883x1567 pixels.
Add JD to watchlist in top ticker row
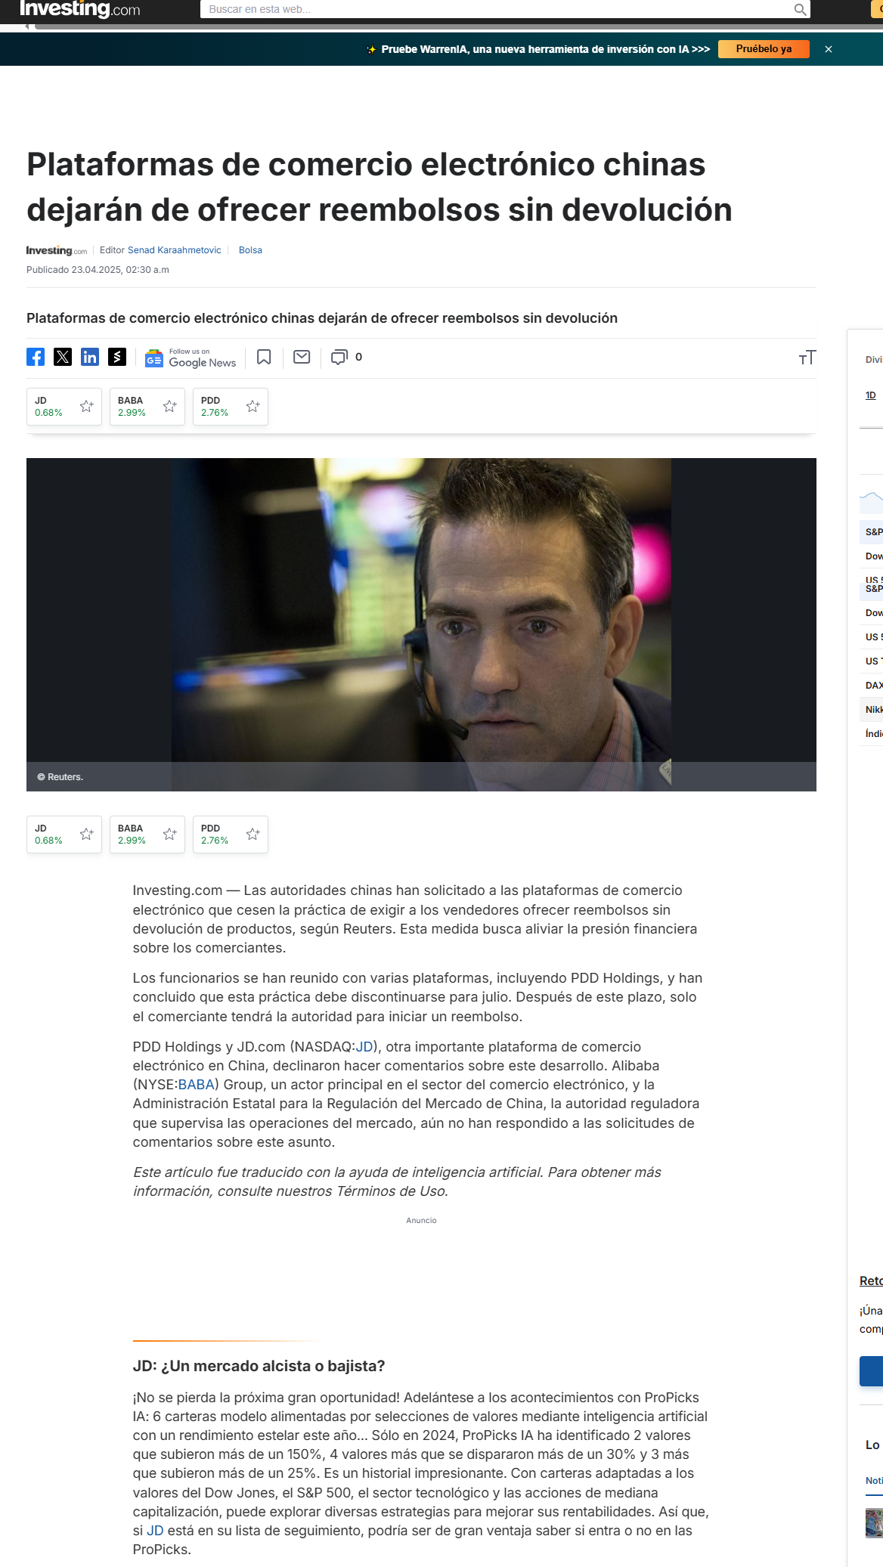(87, 407)
